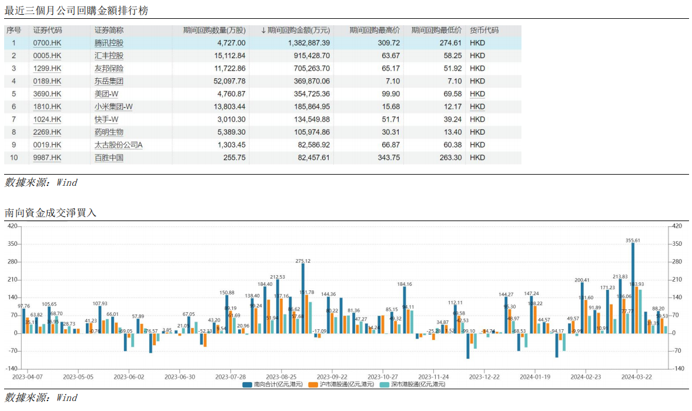This screenshot has height=411, width=692.
Task: Open stock code link 0005.HK
Action: click(x=47, y=56)
